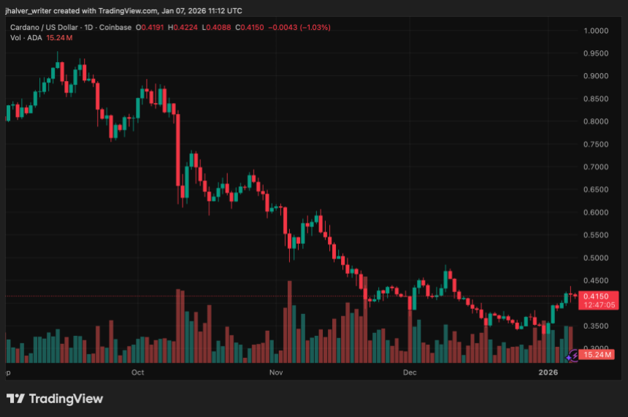Click the 0.4500 price axis label

pos(596,280)
